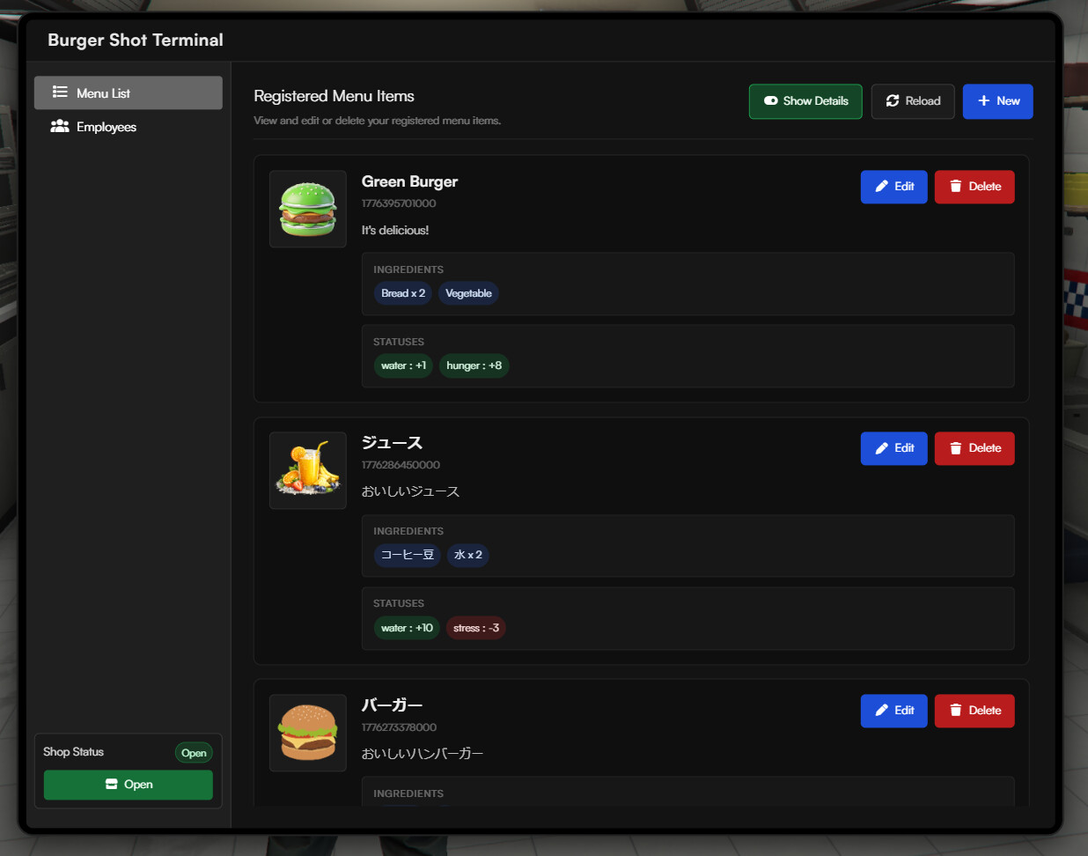Click the Employees people icon
This screenshot has height=856, width=1088.
[x=60, y=127]
